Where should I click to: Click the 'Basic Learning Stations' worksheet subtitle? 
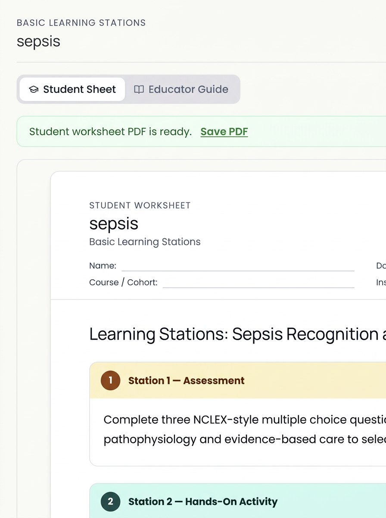145,242
